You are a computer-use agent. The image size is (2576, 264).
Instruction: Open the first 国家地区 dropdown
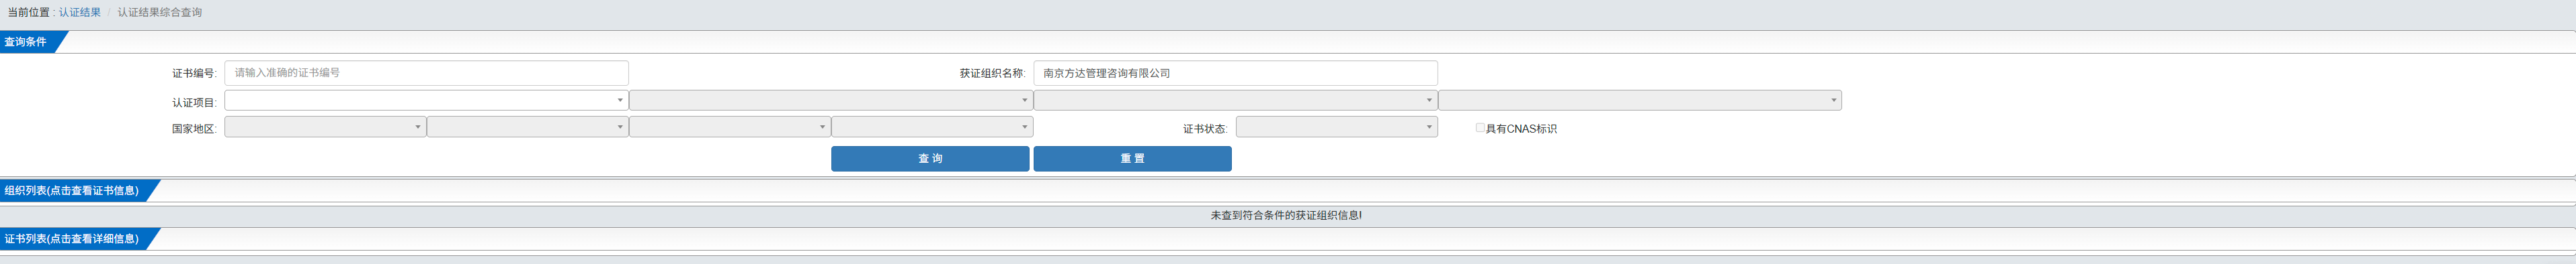(x=325, y=127)
